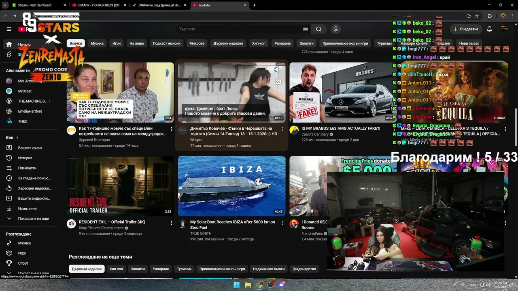Toggle mute on the Фънки video preview

277,70
